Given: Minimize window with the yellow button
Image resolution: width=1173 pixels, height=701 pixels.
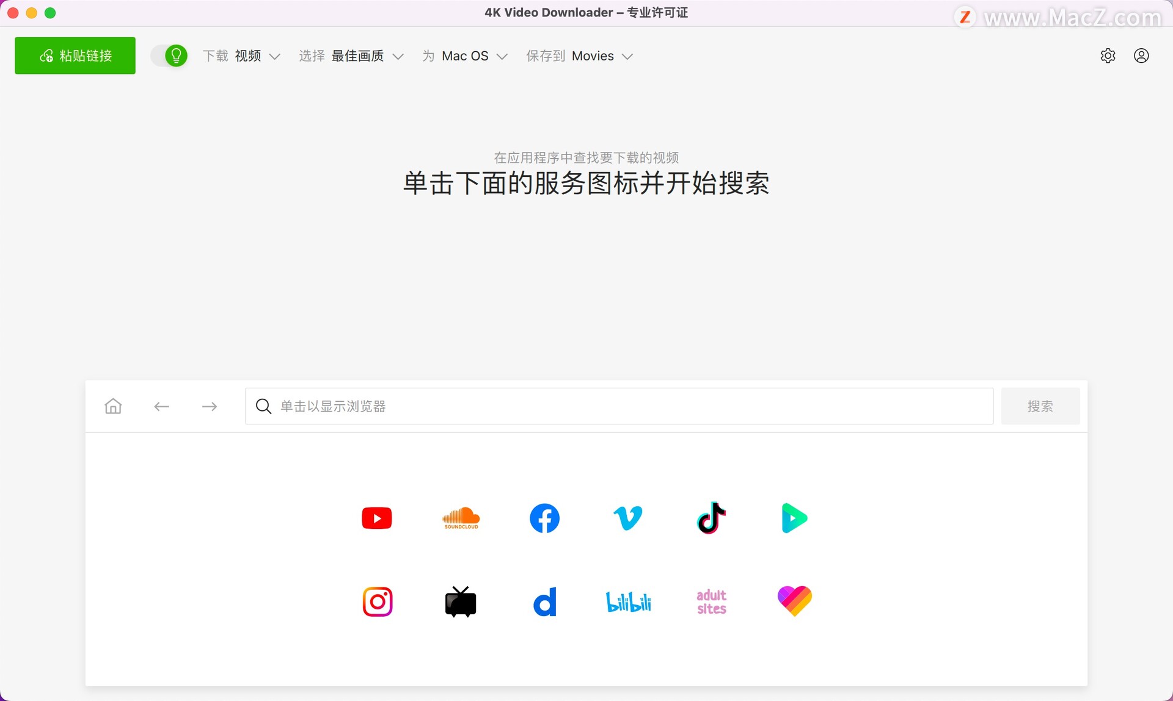Looking at the screenshot, I should pos(32,13).
